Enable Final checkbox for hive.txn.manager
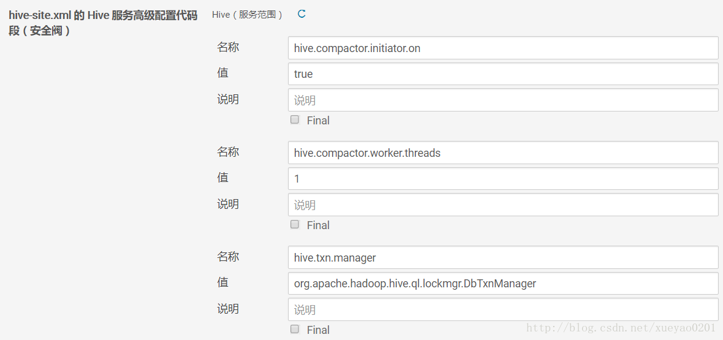The width and height of the screenshot is (723, 340). coord(295,329)
